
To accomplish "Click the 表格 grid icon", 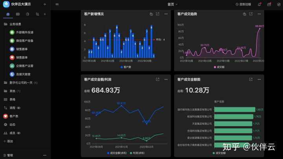I will click(6, 99).
